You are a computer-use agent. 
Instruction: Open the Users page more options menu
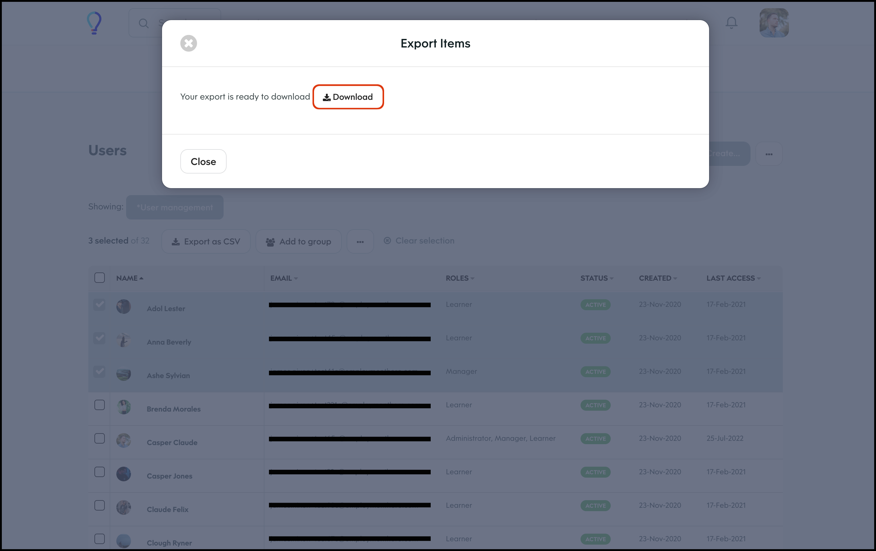pos(769,154)
